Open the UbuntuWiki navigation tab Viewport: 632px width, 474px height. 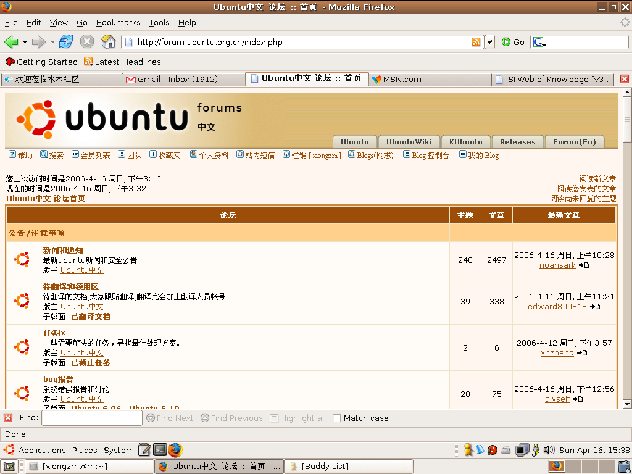tap(409, 142)
